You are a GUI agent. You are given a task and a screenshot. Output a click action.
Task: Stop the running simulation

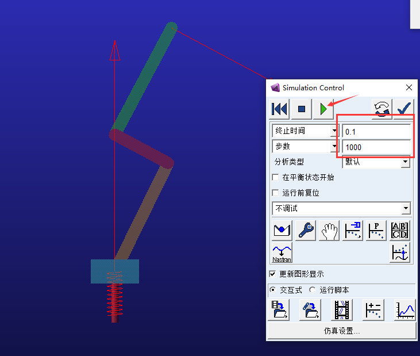pyautogui.click(x=302, y=109)
